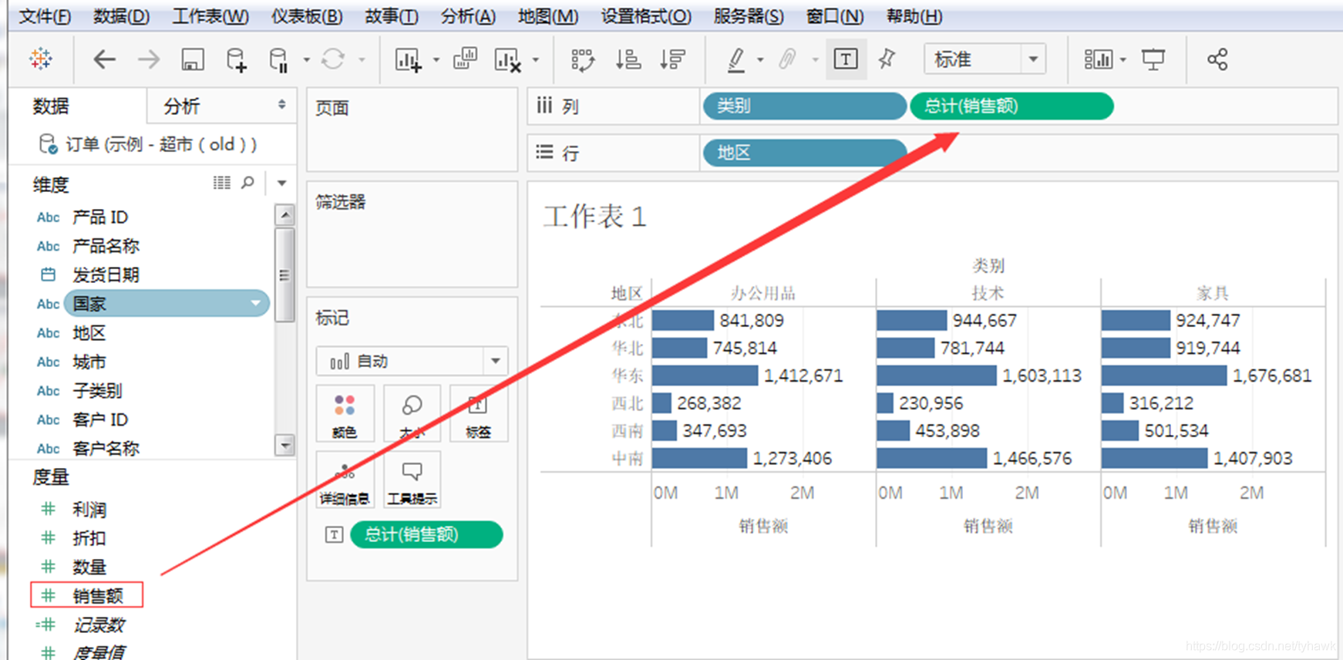Click the refresh data icon

(333, 59)
